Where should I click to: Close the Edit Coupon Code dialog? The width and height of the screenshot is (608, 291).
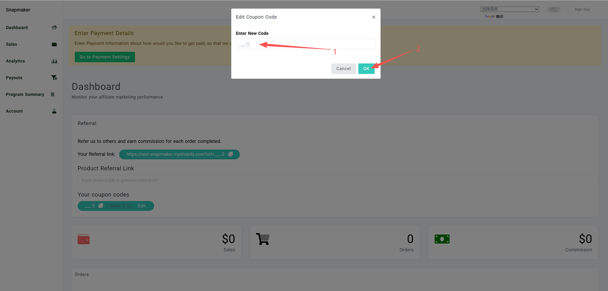click(x=373, y=17)
